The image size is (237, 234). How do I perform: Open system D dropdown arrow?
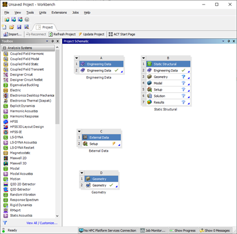click(82, 173)
